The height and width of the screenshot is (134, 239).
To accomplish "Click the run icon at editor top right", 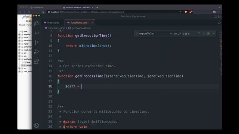I will 219,23.
